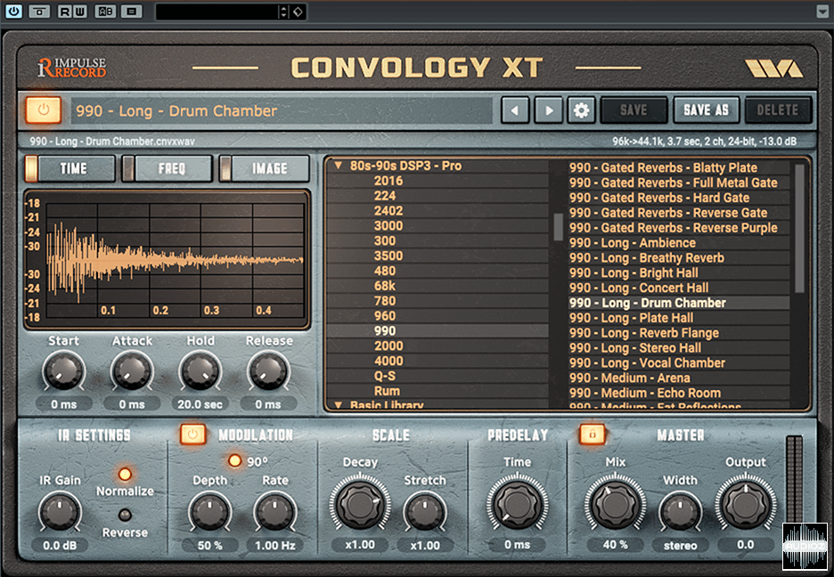Click the Impulse Record logo
The height and width of the screenshot is (577, 834).
(x=72, y=68)
